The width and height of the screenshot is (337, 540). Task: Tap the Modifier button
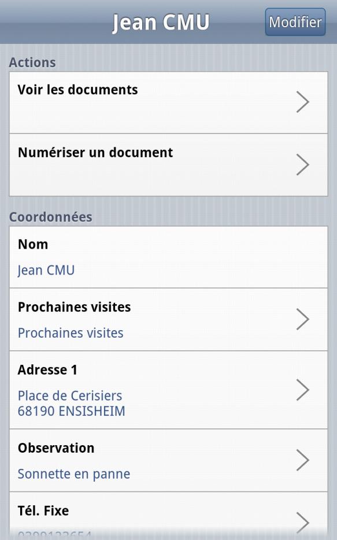point(294,22)
